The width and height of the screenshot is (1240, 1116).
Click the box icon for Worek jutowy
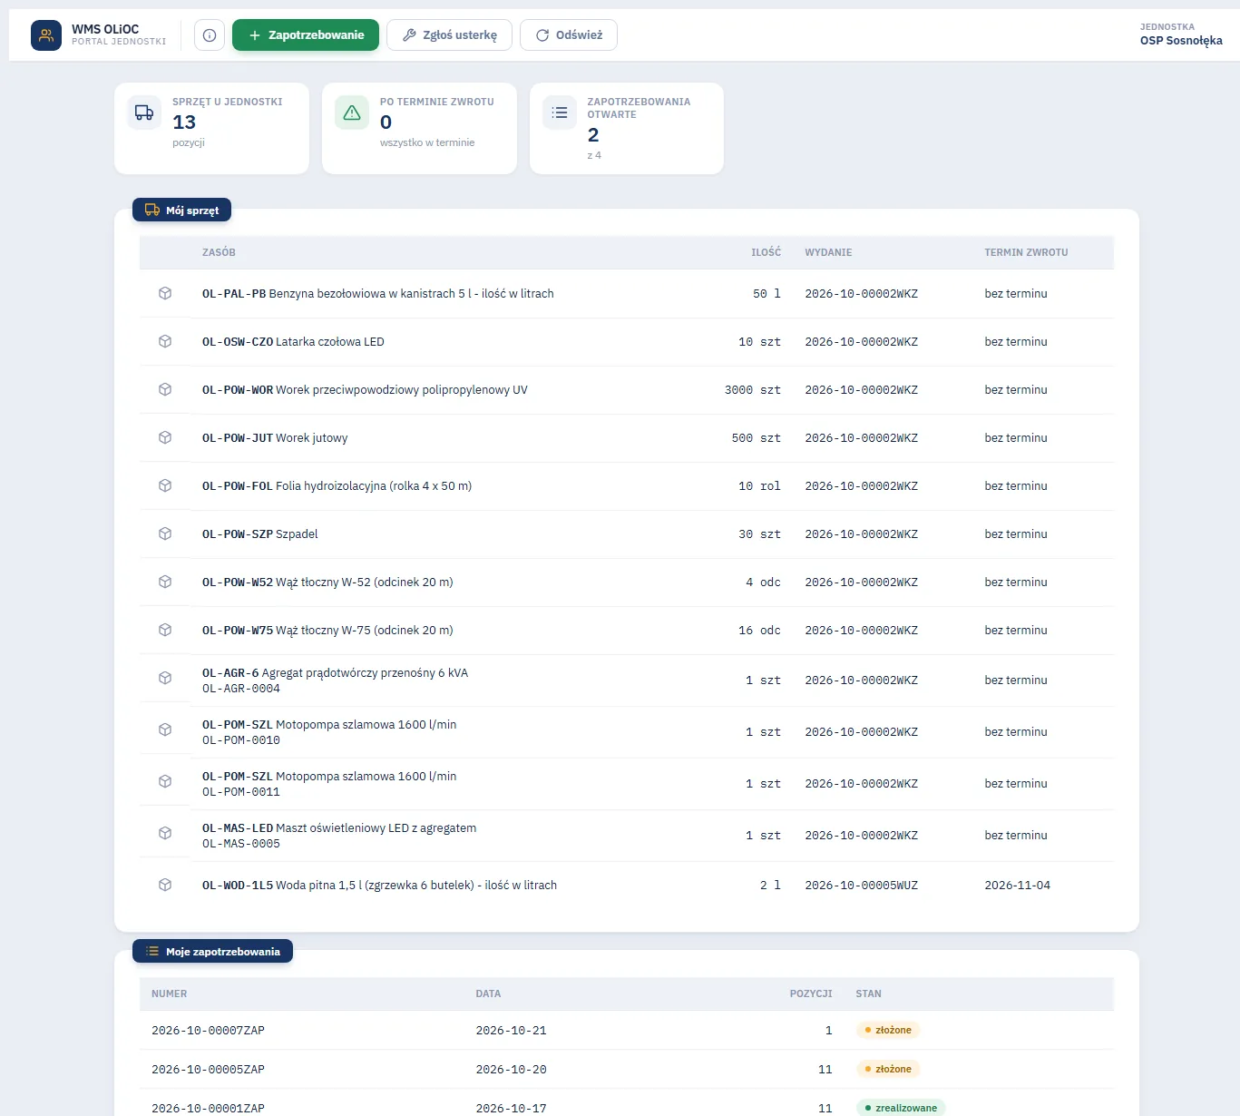(165, 437)
